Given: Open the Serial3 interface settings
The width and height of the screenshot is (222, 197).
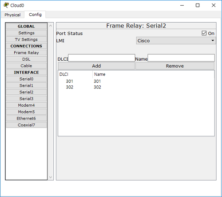Looking at the screenshot, I should coord(26,99).
